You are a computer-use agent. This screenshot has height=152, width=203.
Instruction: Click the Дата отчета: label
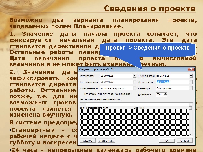coord(145,82)
